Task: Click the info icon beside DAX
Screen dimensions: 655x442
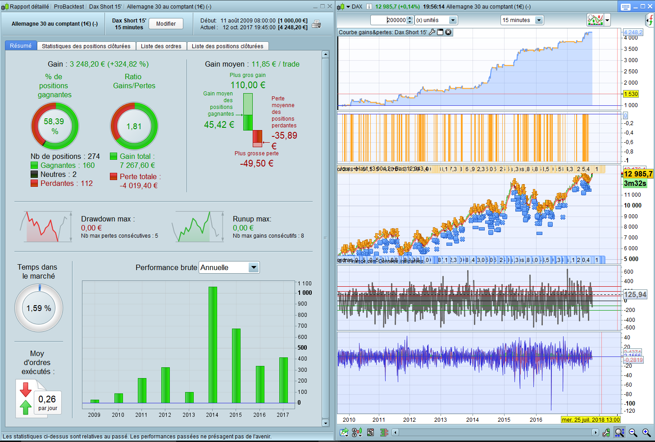Action: 369,6
